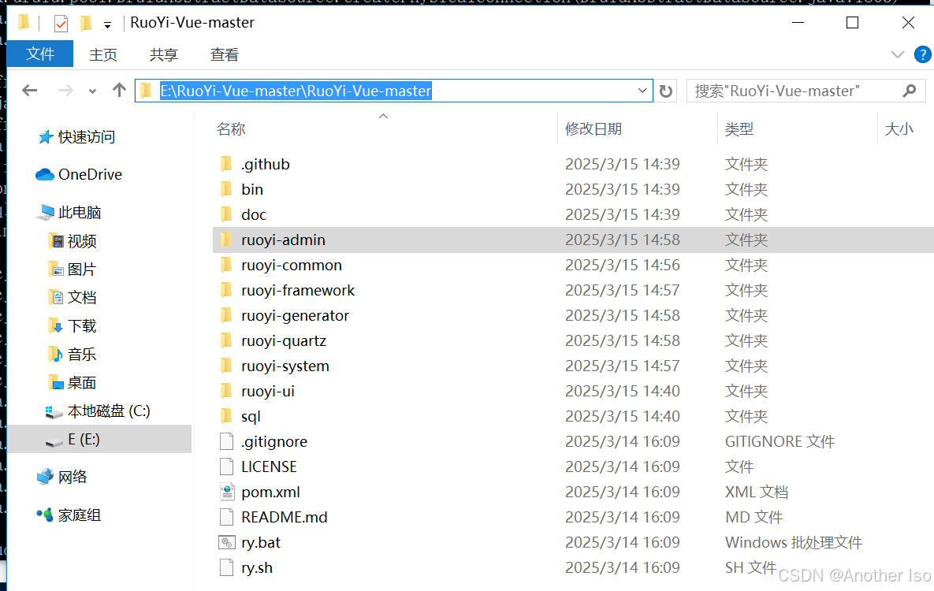Open the 桌面 folder in sidebar
The image size is (934, 591).
point(72,382)
